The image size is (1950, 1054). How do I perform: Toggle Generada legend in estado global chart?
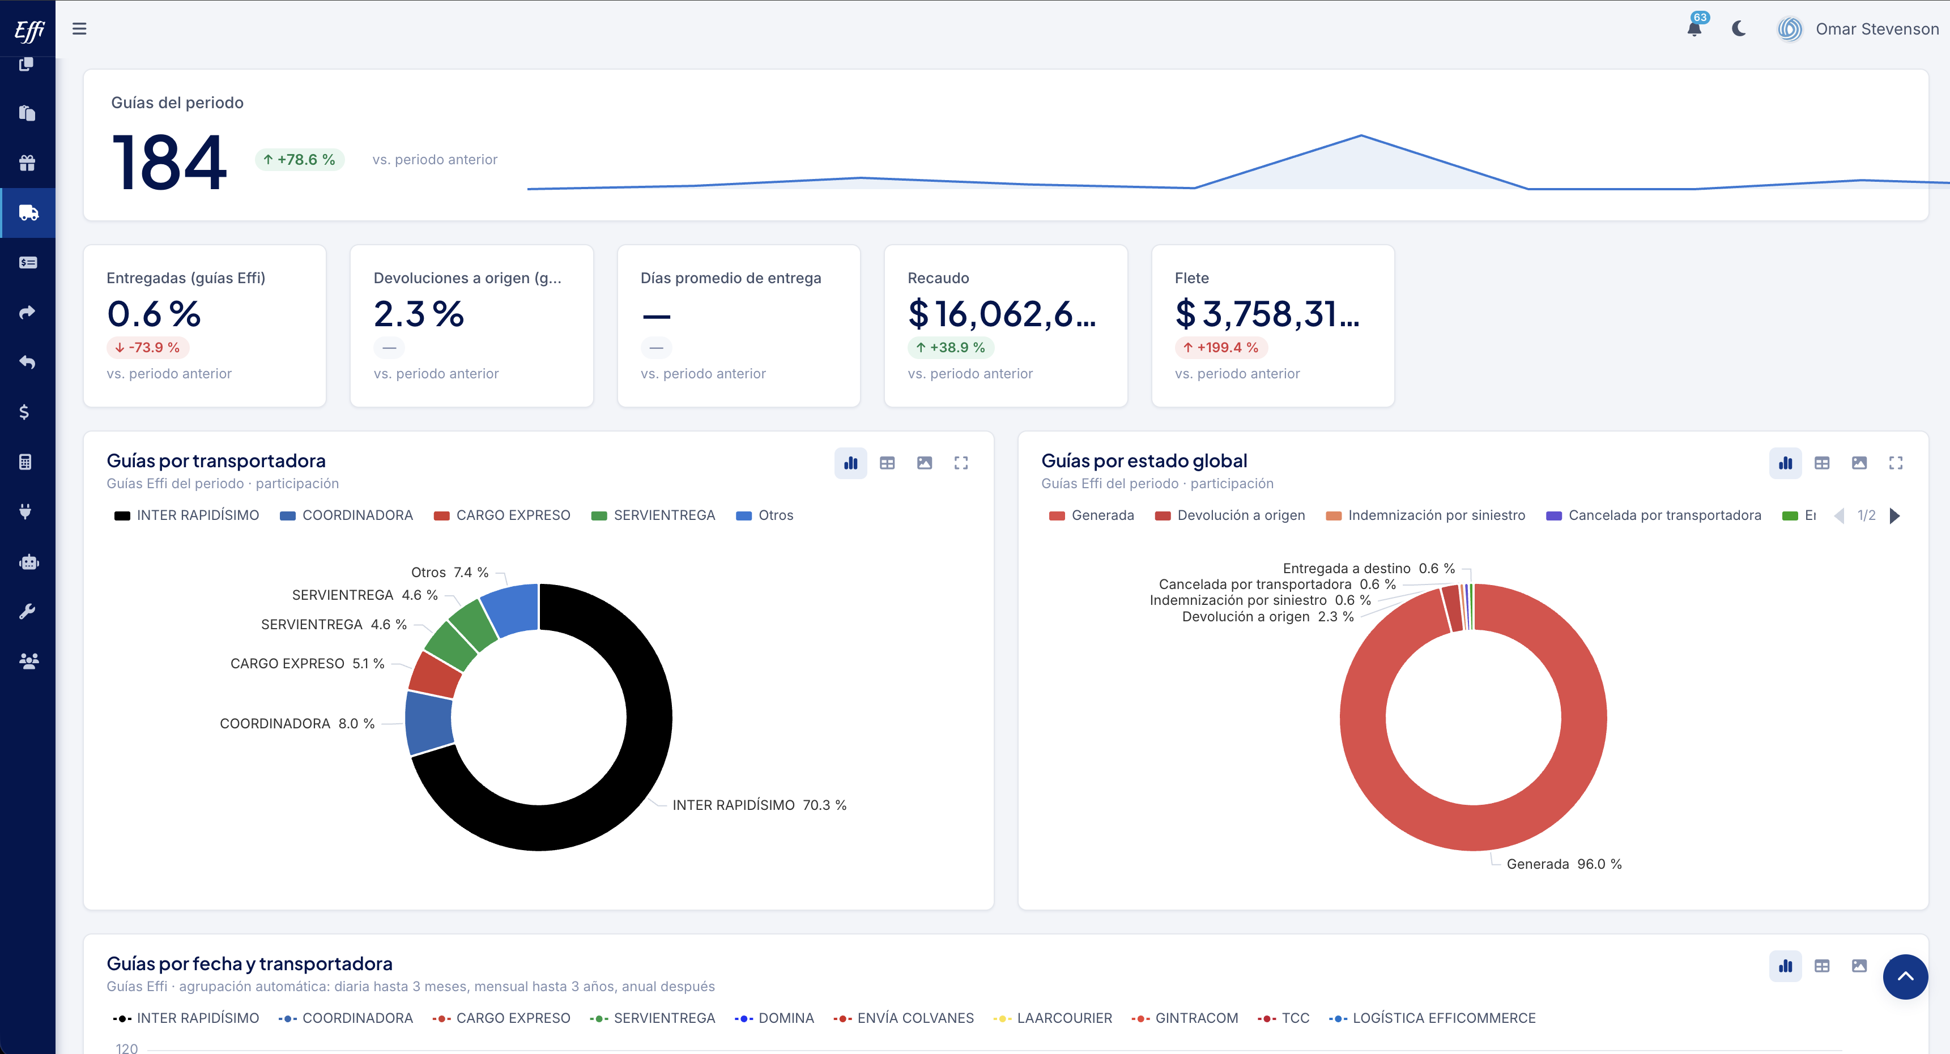[1092, 515]
